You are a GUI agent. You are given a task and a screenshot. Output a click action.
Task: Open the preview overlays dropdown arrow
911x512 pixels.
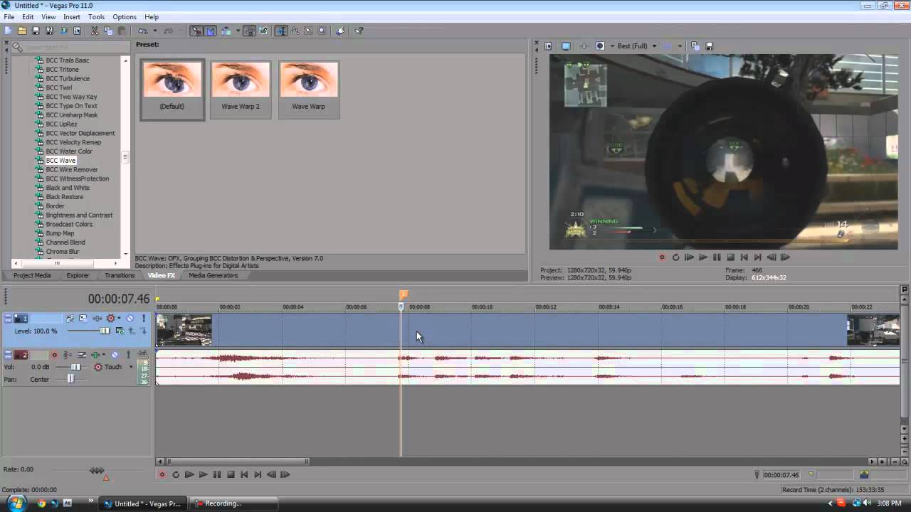pyautogui.click(x=680, y=46)
